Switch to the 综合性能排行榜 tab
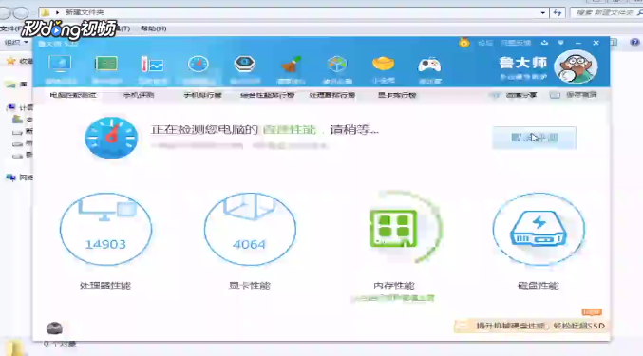The height and width of the screenshot is (356, 643). 268,95
